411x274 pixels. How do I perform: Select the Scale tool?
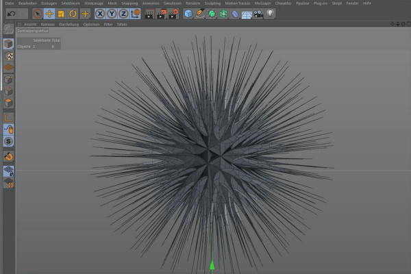click(x=61, y=14)
